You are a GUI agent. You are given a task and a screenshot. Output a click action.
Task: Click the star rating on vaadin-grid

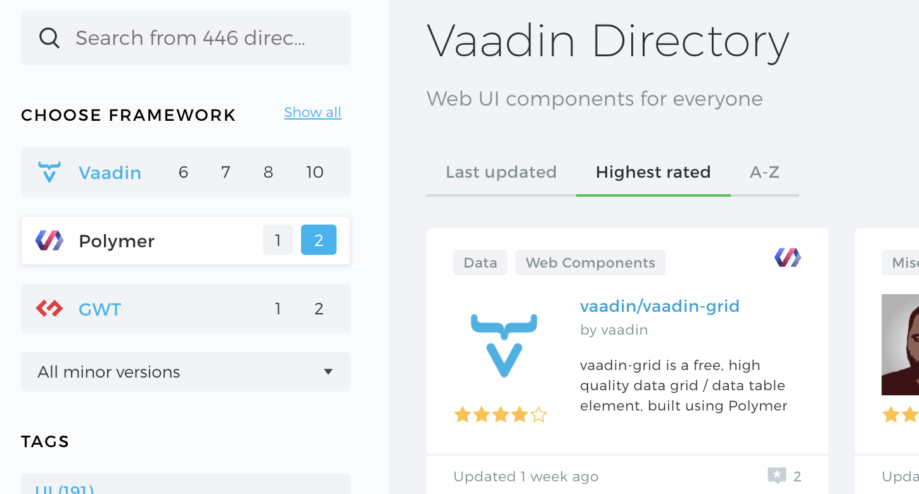coord(500,415)
